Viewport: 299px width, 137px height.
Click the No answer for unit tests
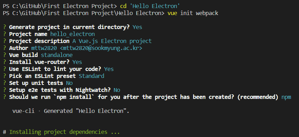tap(69, 83)
